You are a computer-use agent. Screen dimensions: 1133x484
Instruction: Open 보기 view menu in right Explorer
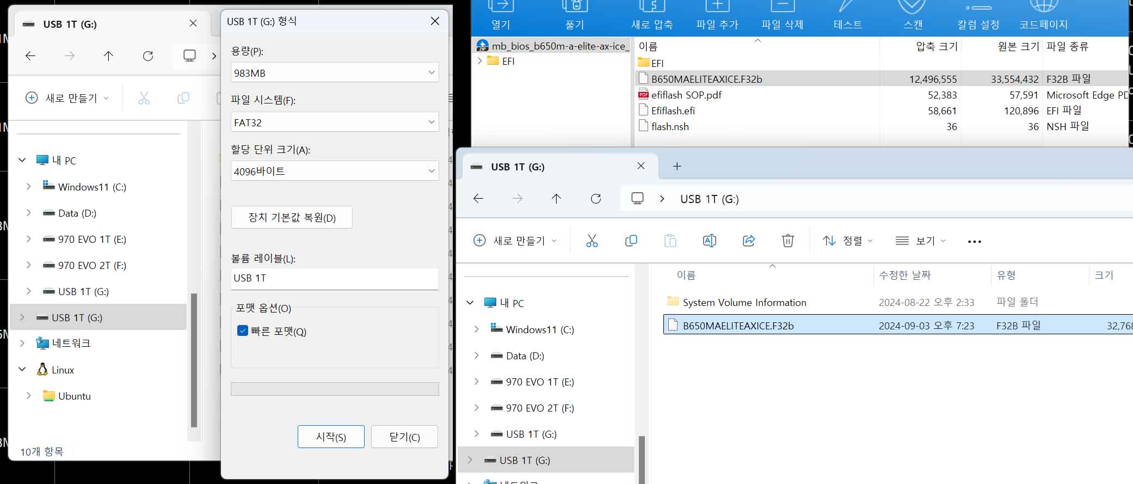(x=921, y=241)
